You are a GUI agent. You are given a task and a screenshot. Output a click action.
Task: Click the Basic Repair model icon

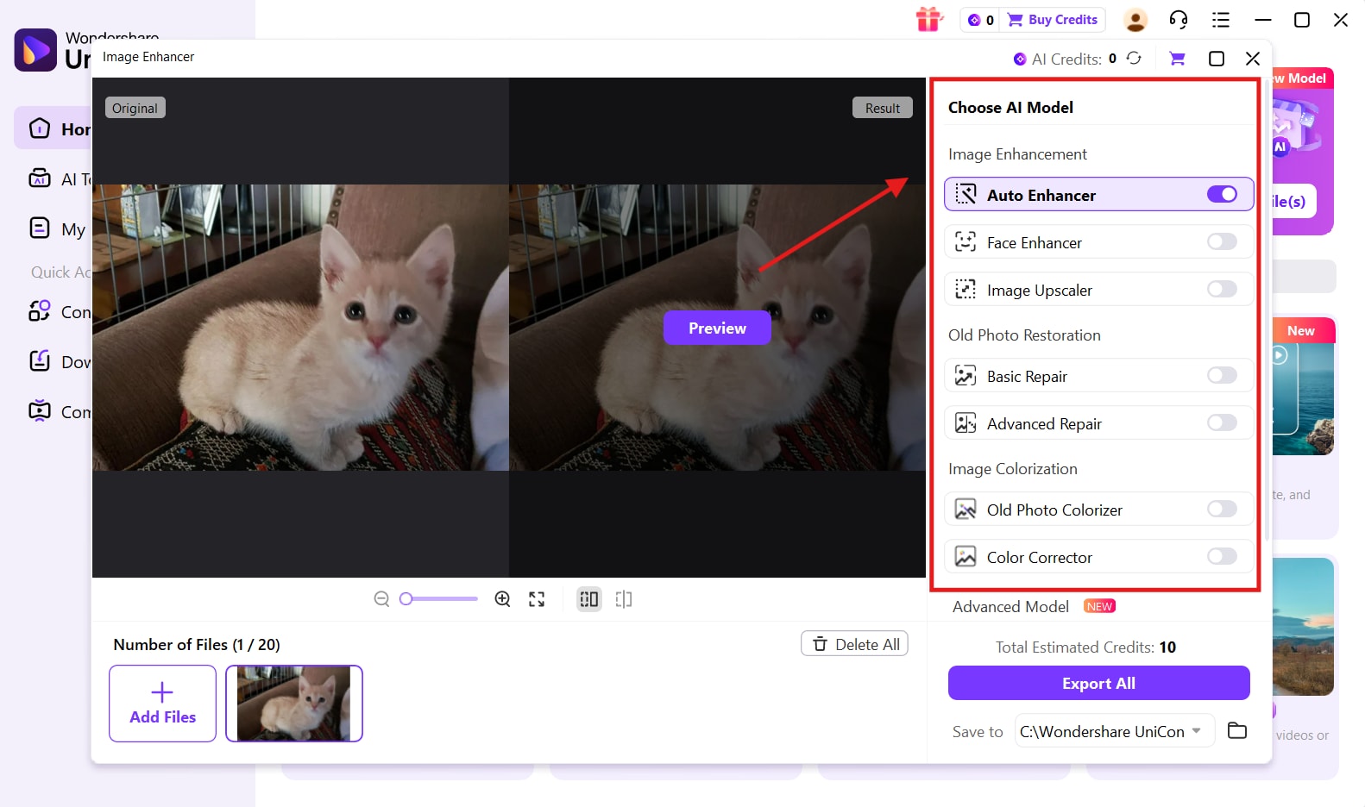(966, 376)
